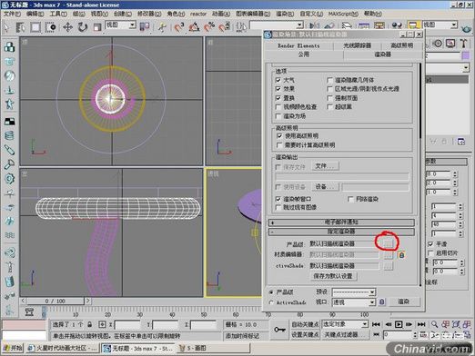Enable the 强制双面 force 2-sided checkbox

pos(330,98)
